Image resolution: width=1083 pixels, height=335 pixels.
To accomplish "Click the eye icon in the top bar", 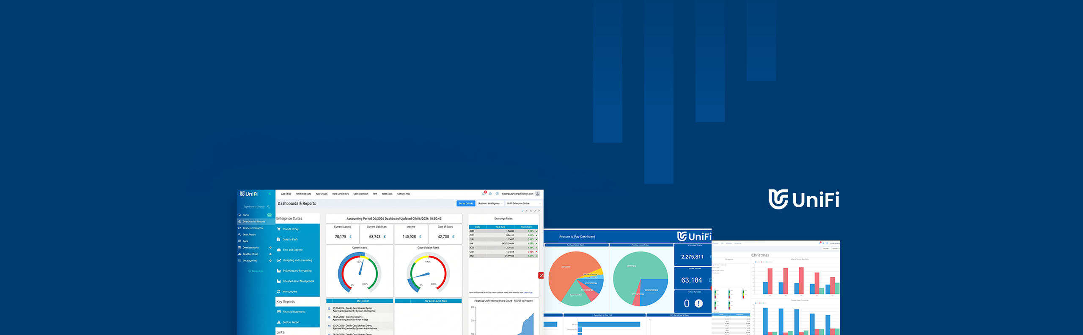I will [x=490, y=194].
